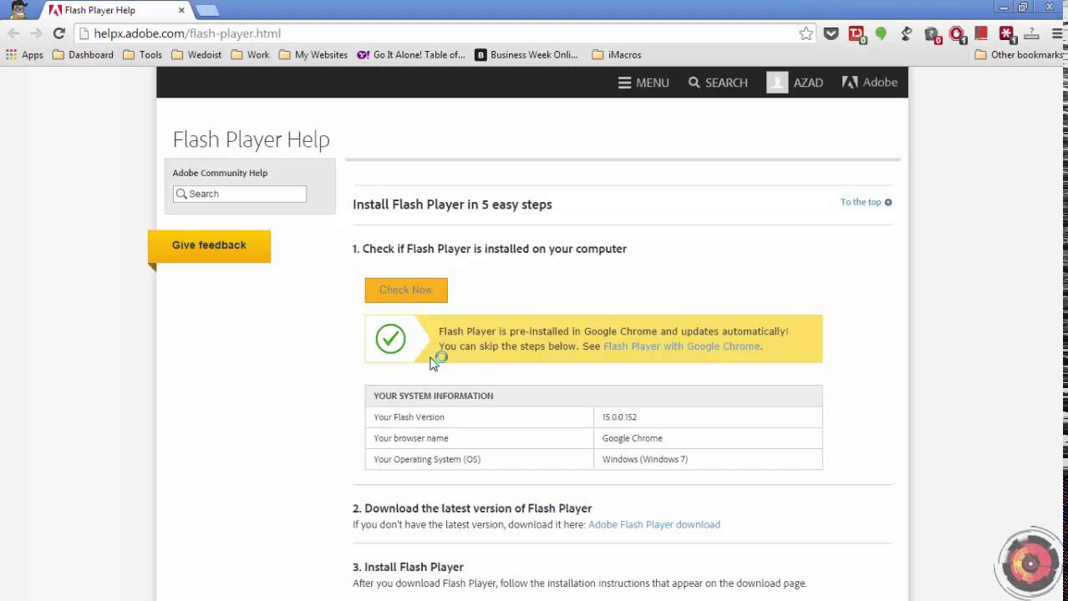Select the Flash Player Help tab
The width and height of the screenshot is (1068, 601).
(116, 11)
